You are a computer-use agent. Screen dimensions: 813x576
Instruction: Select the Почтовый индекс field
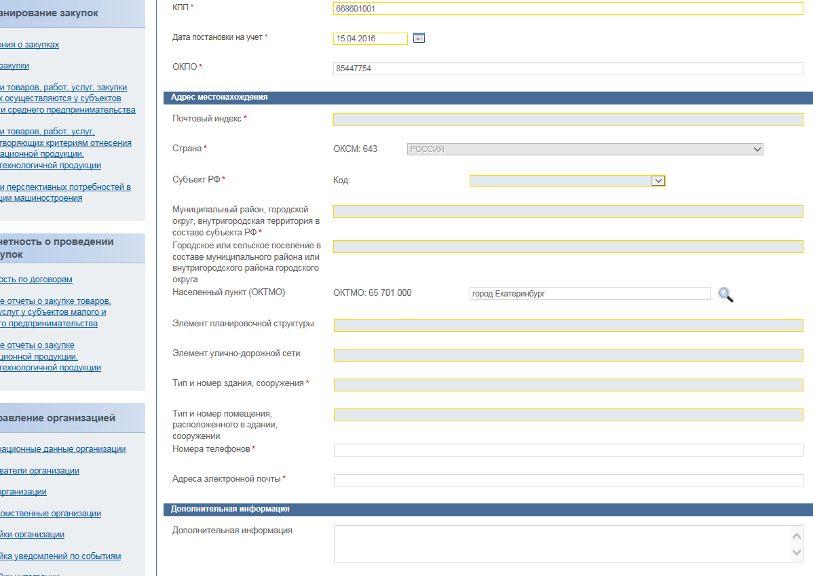(567, 120)
